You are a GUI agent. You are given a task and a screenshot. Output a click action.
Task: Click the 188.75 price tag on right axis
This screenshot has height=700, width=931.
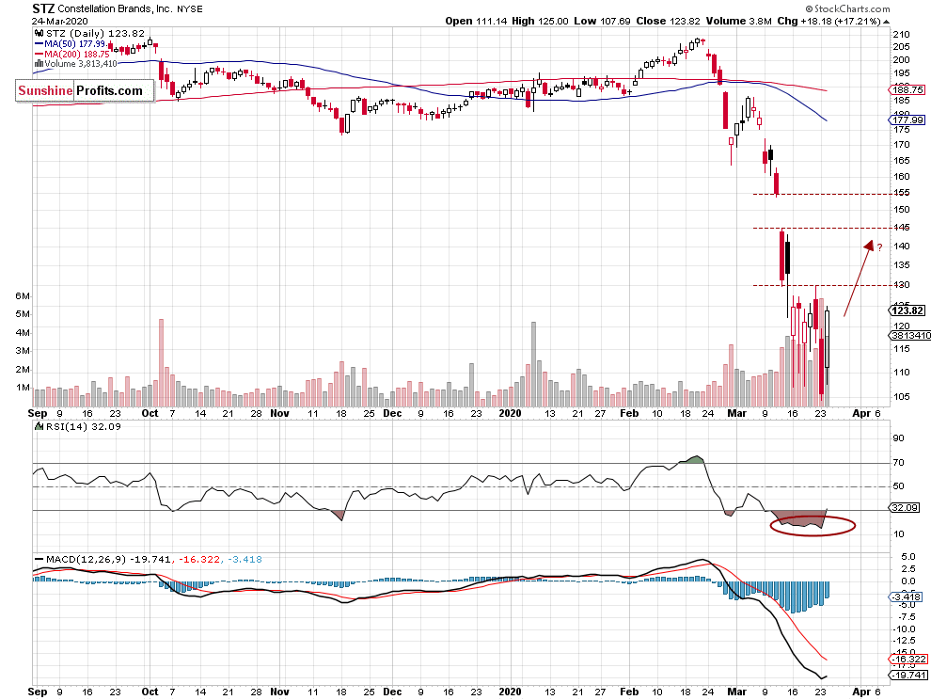coord(907,89)
